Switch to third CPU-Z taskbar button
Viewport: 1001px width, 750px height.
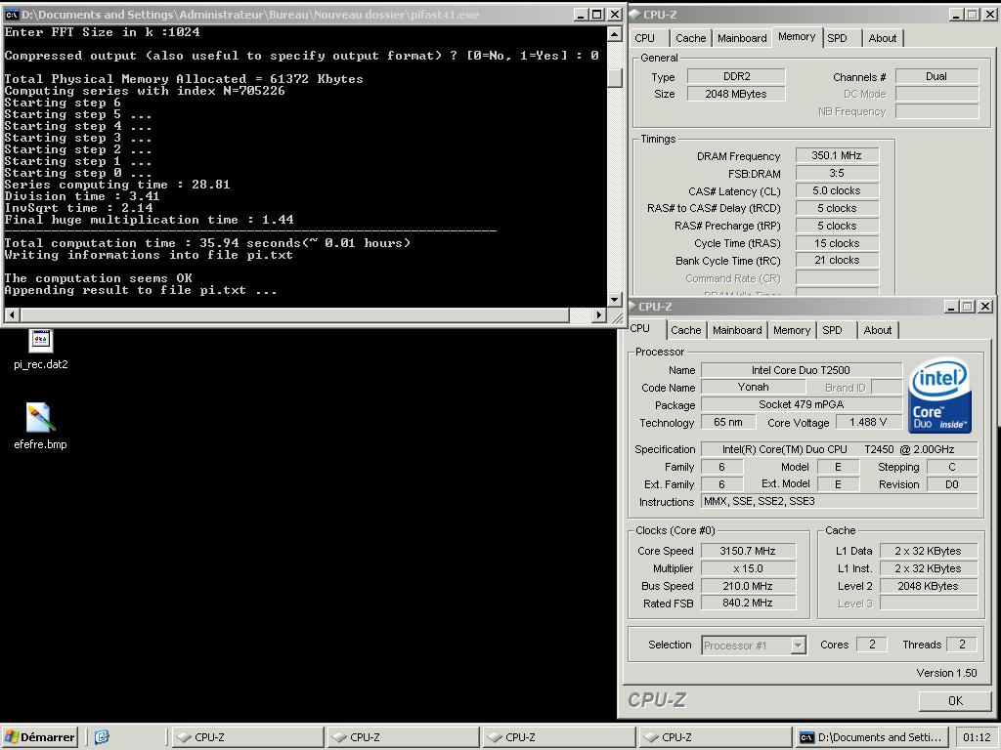click(558, 737)
